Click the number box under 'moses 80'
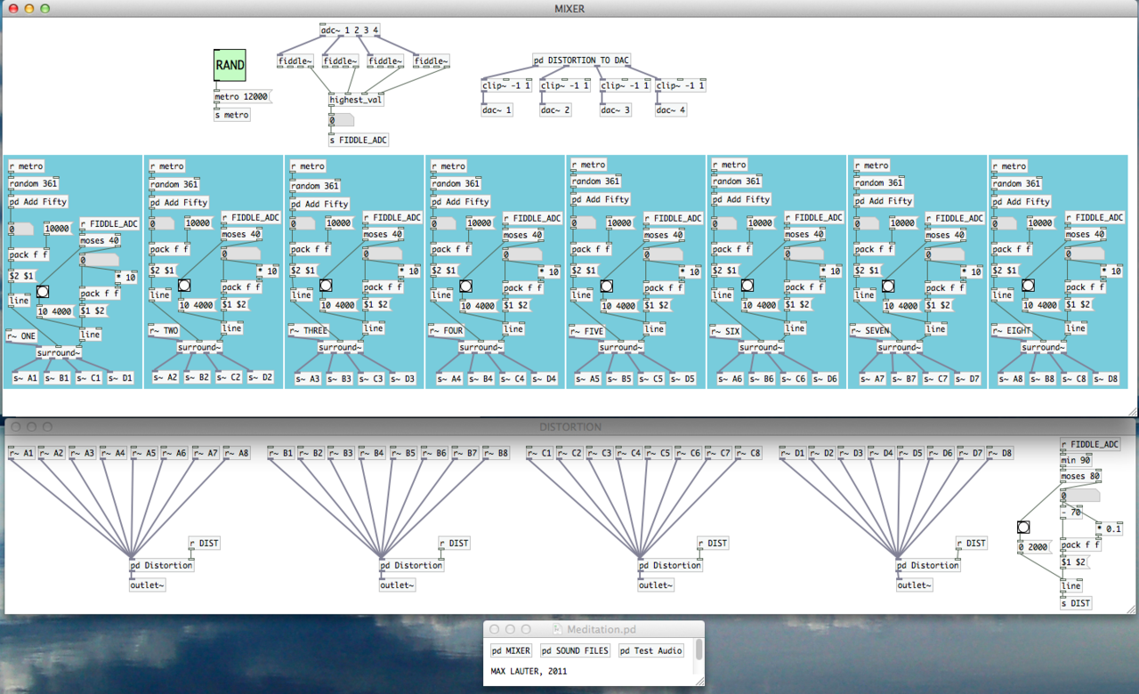Viewport: 1139px width, 694px height. (1081, 495)
